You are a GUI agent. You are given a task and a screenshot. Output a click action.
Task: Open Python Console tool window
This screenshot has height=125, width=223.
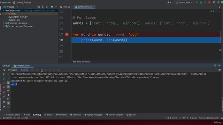[x=114, y=115]
